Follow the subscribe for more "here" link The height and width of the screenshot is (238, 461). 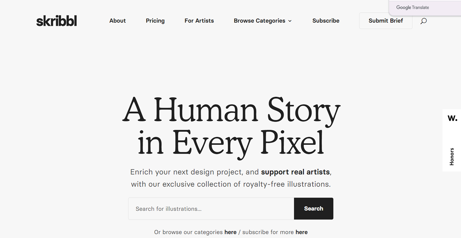302,232
